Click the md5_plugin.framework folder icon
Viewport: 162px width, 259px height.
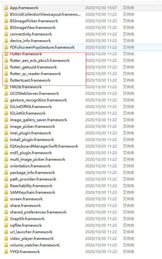(x=6, y=153)
